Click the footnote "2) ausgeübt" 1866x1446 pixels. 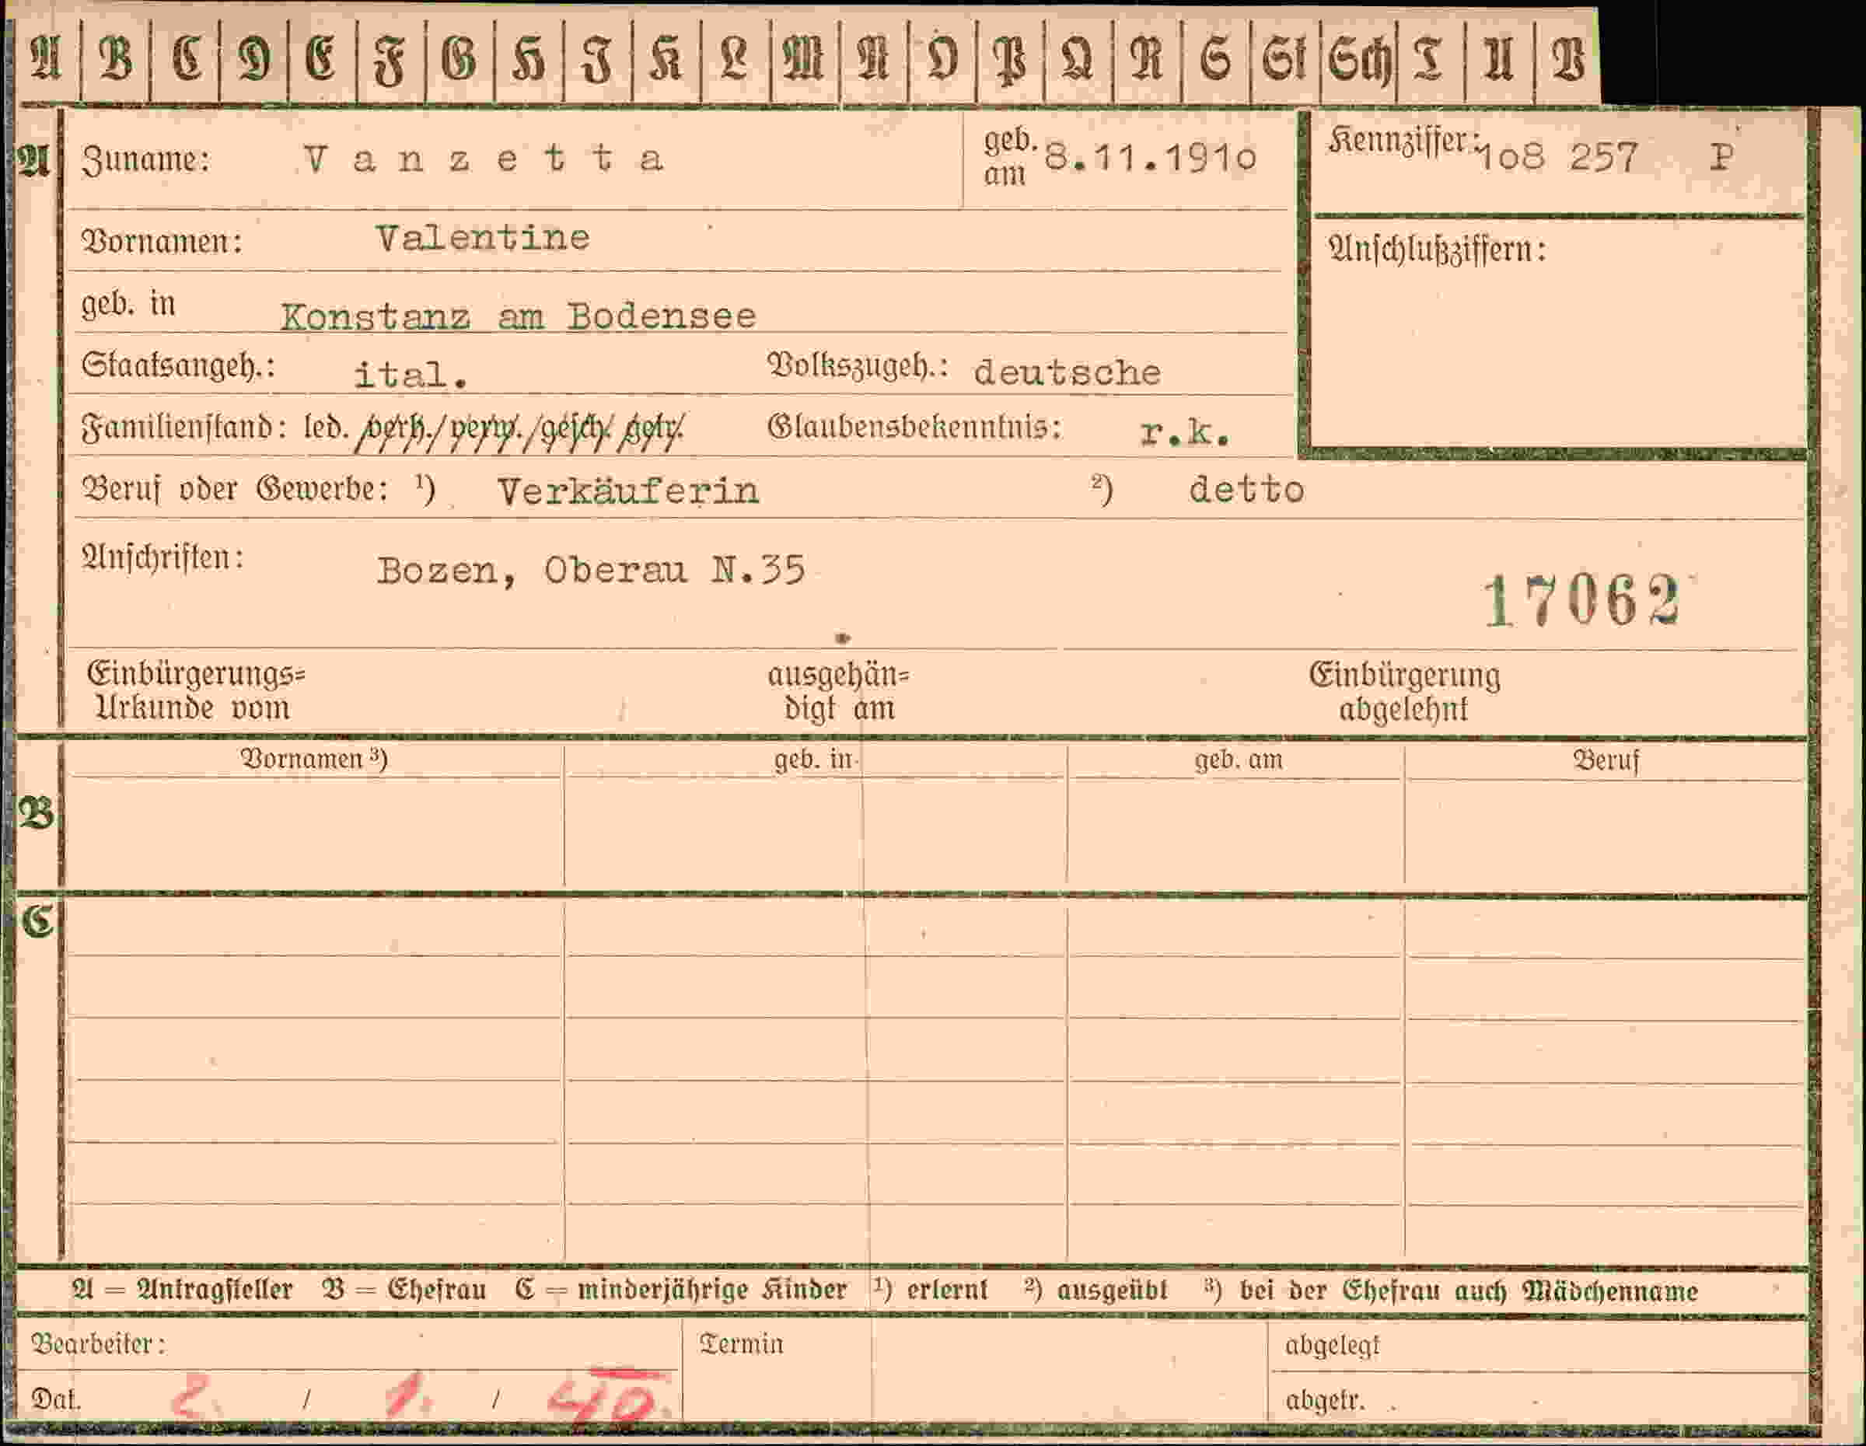[x=1096, y=1291]
